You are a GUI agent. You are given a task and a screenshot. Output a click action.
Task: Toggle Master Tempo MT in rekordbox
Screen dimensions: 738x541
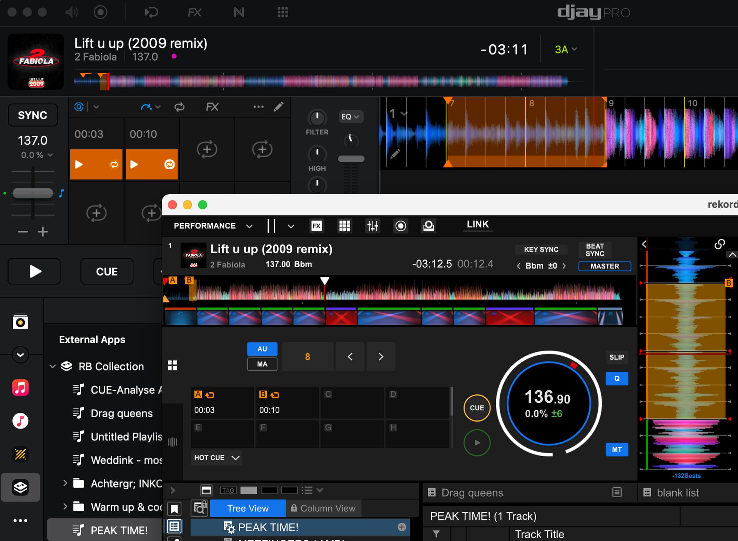[x=617, y=449]
